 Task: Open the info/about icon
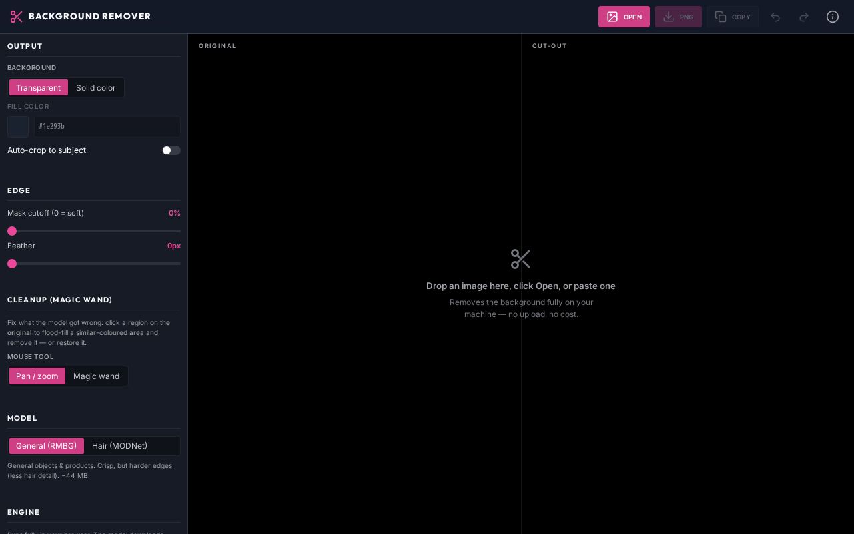tap(833, 17)
